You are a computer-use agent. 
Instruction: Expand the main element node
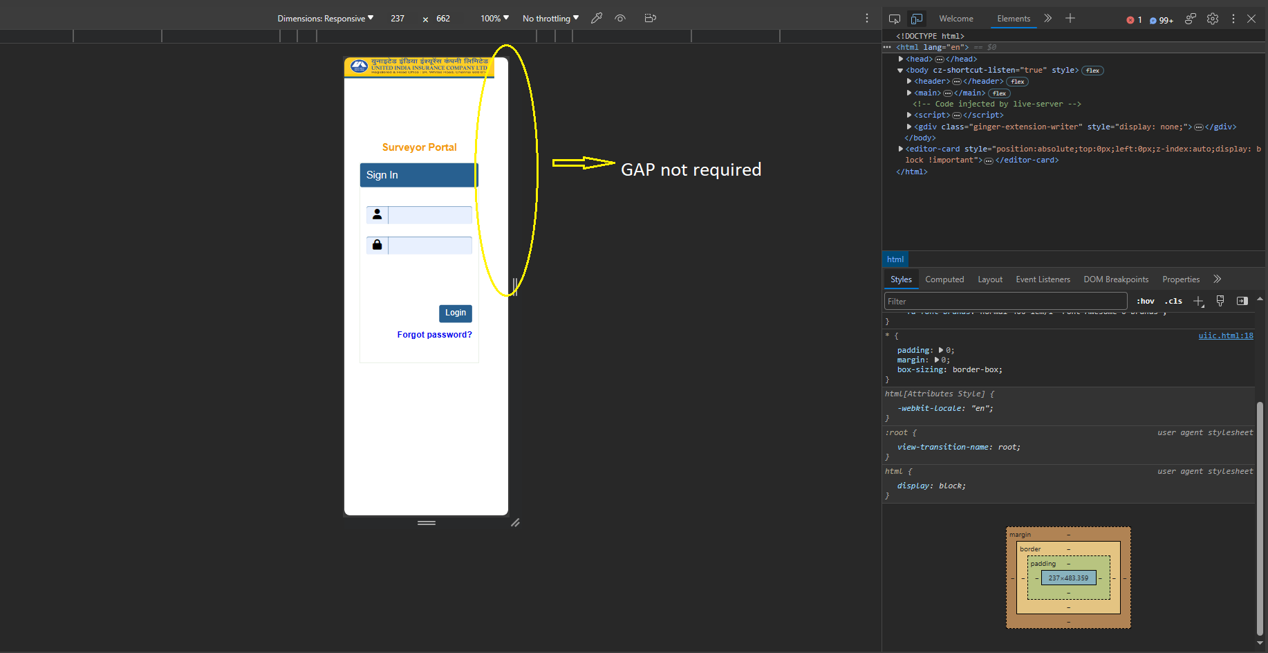point(909,93)
